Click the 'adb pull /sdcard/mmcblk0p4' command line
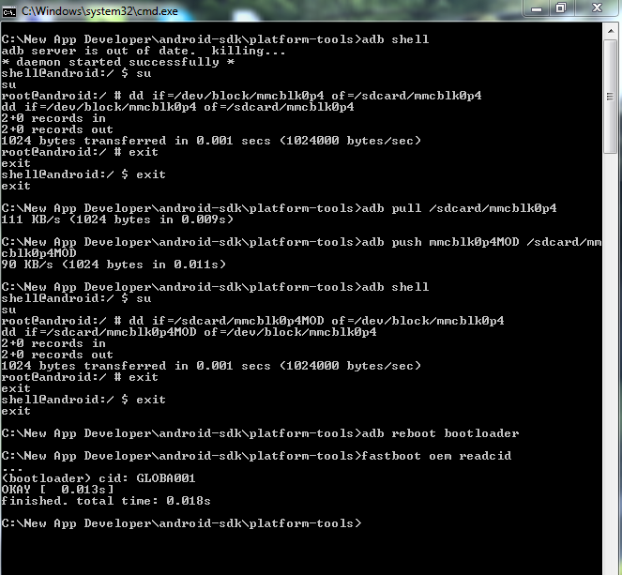 [x=279, y=208]
